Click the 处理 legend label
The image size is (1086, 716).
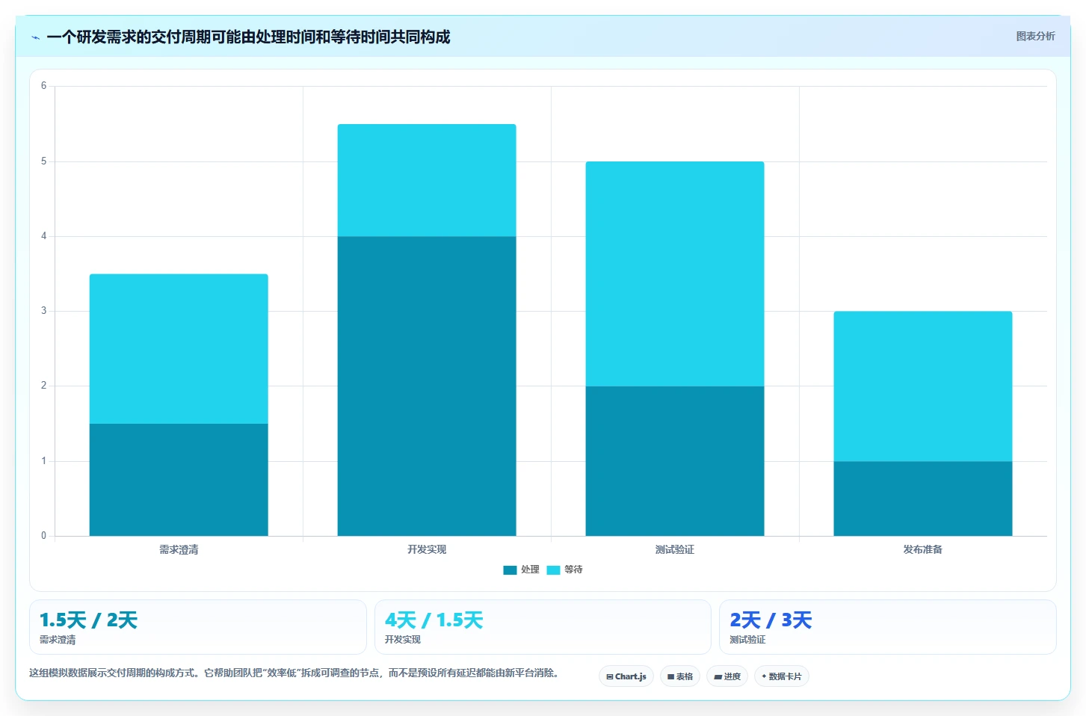point(530,570)
